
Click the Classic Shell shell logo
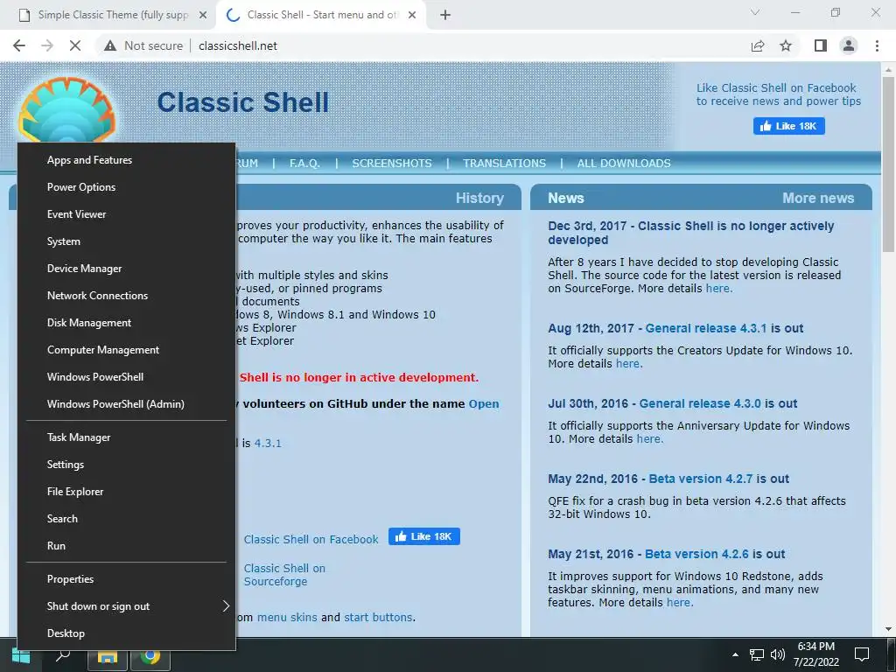[x=67, y=110]
